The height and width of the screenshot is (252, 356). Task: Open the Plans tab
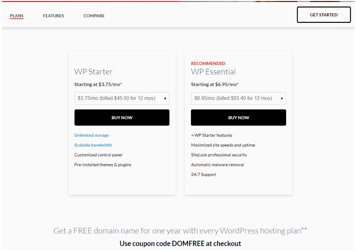(17, 16)
